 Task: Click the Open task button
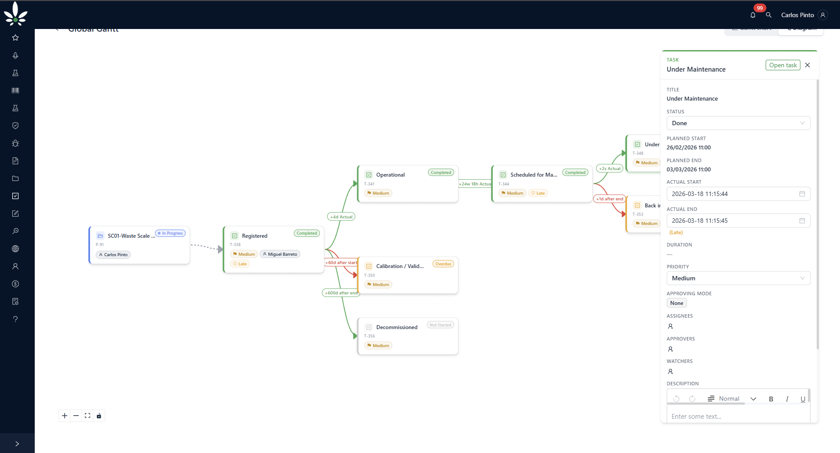(x=783, y=65)
